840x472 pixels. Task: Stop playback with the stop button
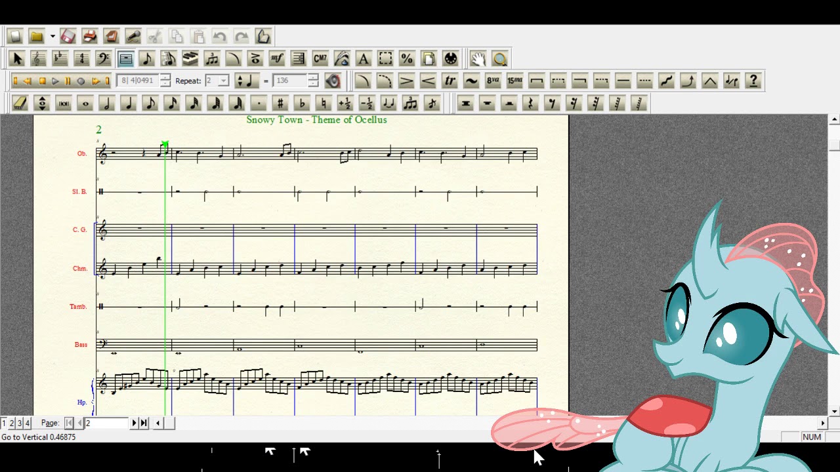pos(42,81)
